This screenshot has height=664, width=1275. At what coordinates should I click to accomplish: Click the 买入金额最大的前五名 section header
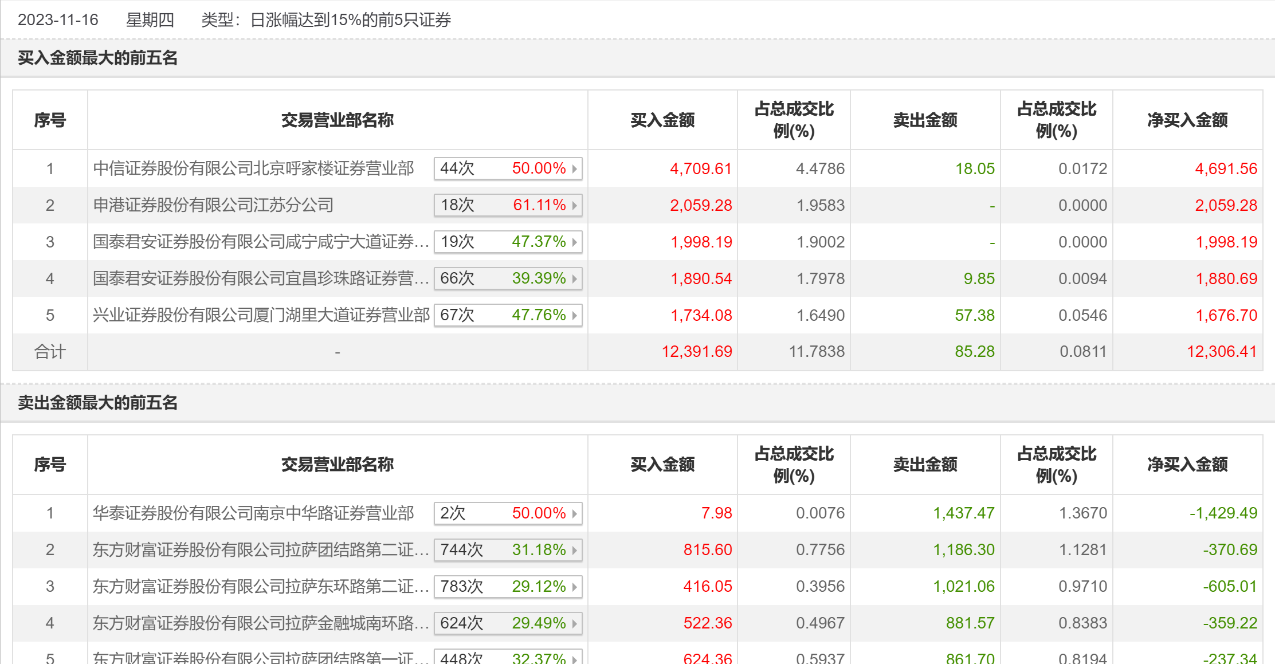pos(97,58)
